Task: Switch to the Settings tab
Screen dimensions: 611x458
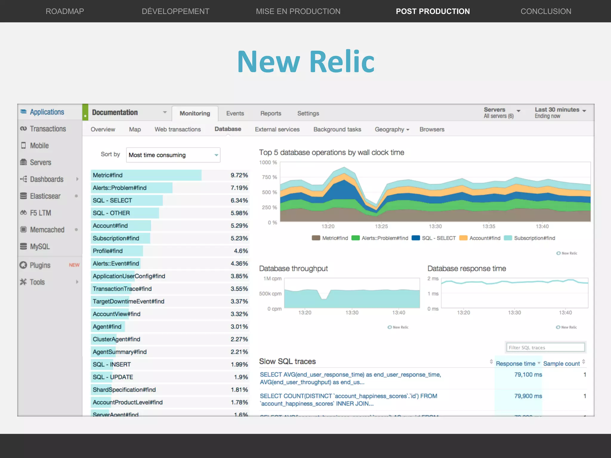Action: click(x=308, y=113)
